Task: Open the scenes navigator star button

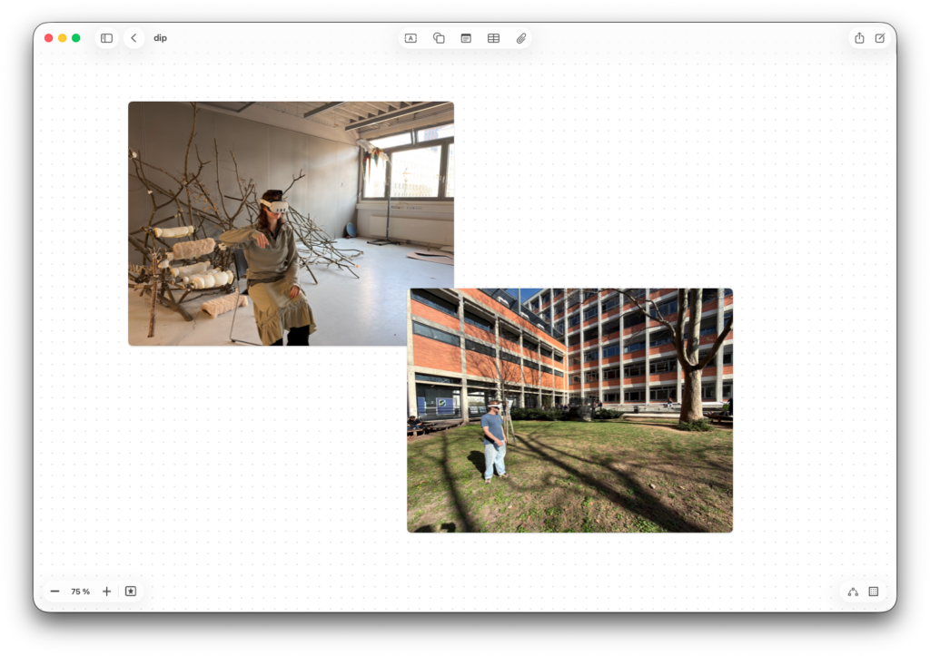Action: (131, 592)
